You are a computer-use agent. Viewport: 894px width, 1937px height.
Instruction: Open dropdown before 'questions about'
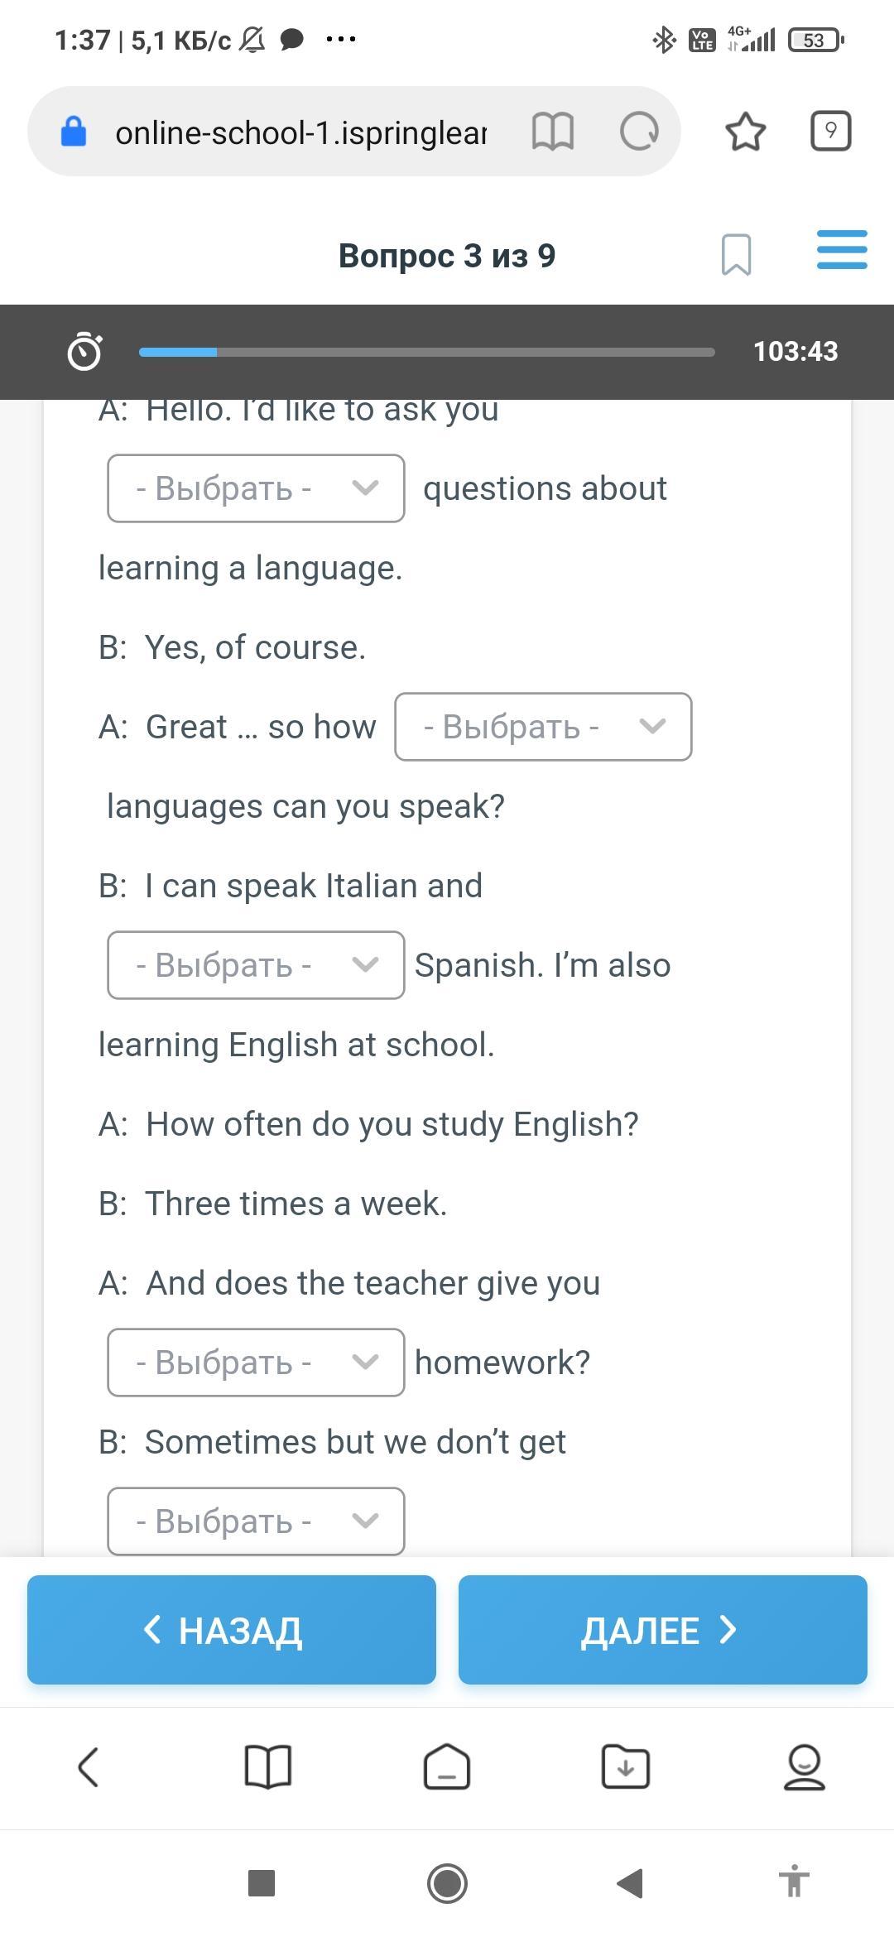(x=256, y=488)
